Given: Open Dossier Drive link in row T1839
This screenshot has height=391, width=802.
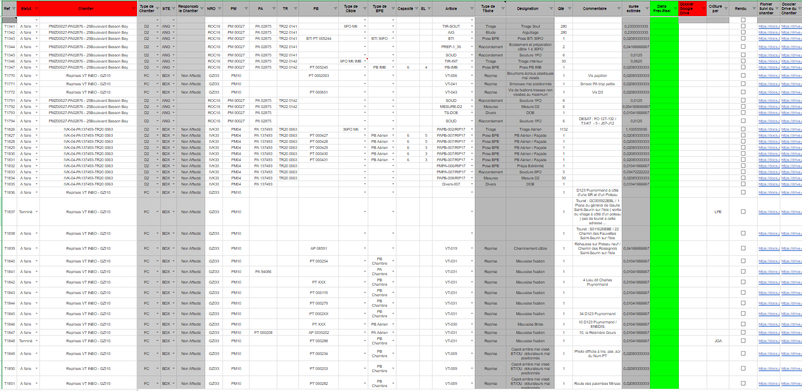Looking at the screenshot, I should click(x=791, y=249).
